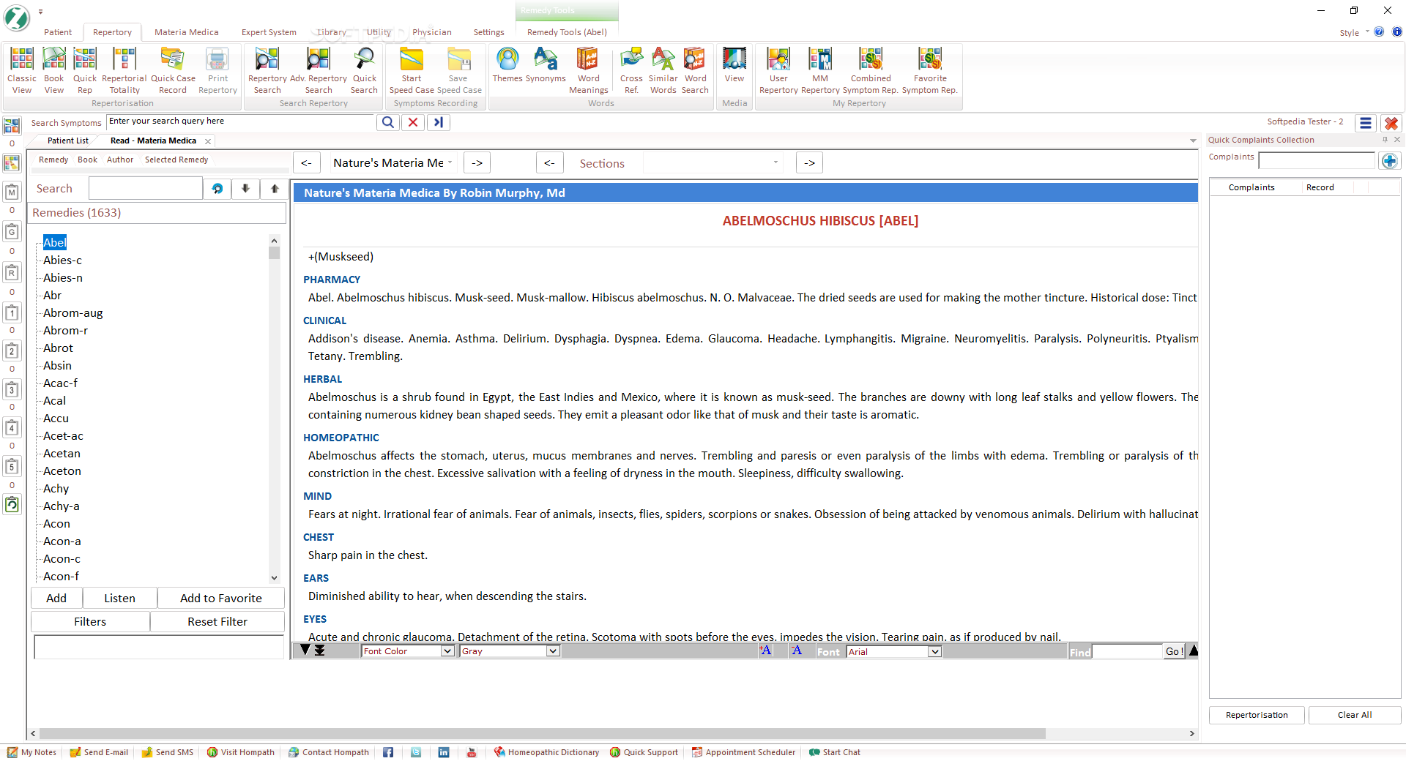The image size is (1406, 761).
Task: Click Add to Favorite button
Action: pyautogui.click(x=221, y=598)
